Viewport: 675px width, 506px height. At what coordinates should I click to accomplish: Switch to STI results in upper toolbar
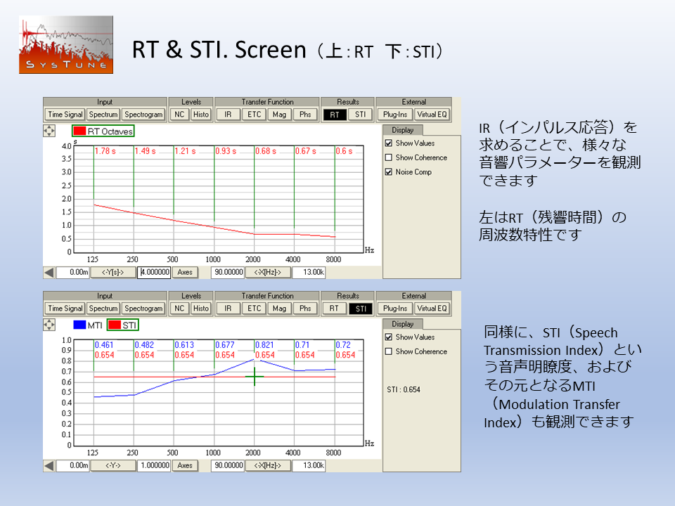click(360, 115)
